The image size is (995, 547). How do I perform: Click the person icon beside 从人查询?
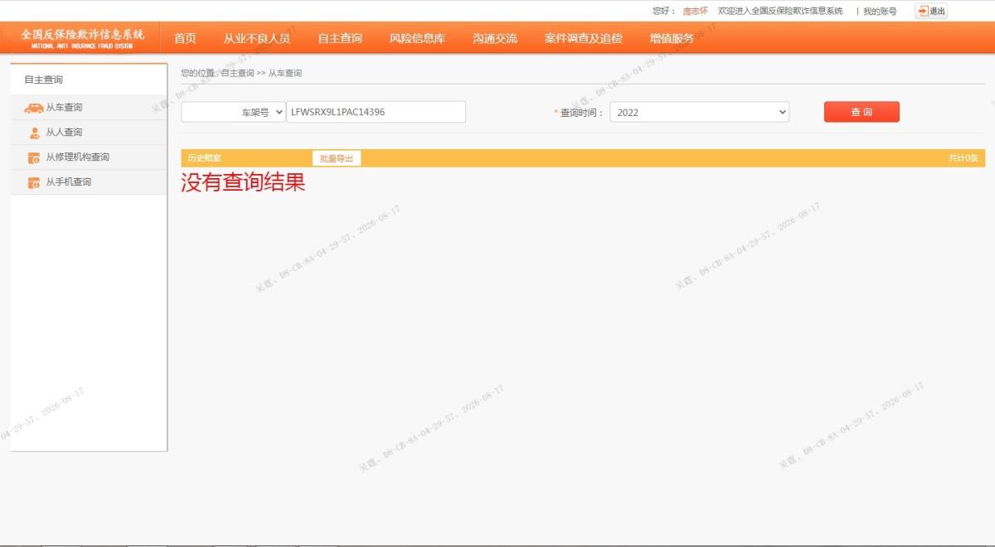tap(34, 133)
